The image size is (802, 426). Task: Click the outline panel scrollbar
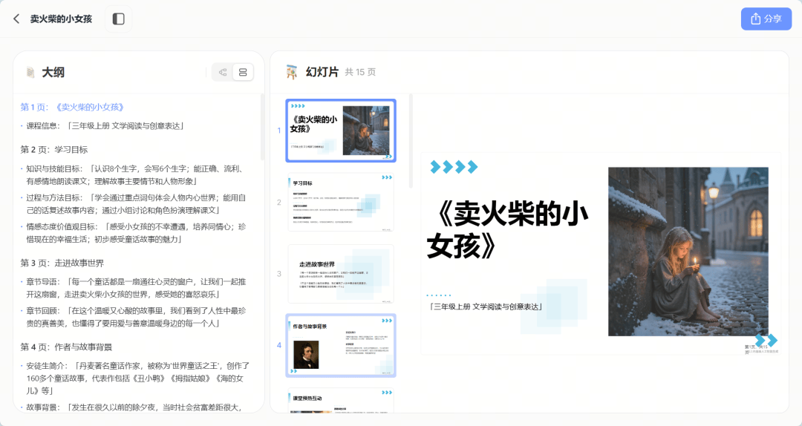pyautogui.click(x=262, y=128)
